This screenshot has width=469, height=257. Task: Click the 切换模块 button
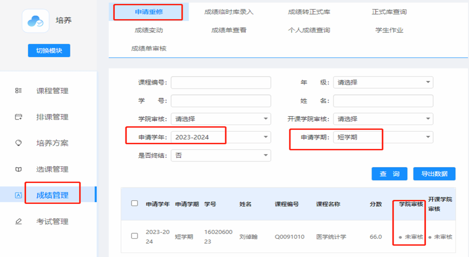click(49, 50)
